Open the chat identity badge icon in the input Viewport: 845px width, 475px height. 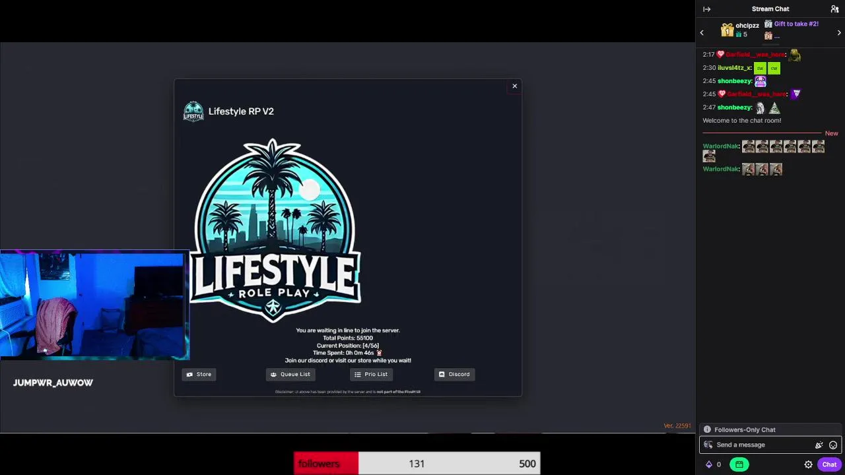(708, 445)
